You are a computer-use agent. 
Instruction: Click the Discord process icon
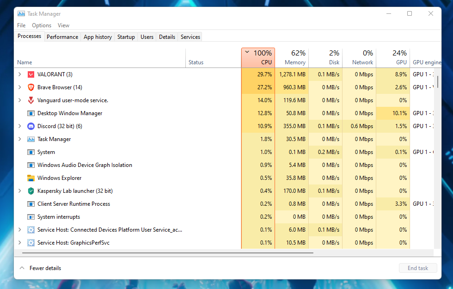click(31, 126)
